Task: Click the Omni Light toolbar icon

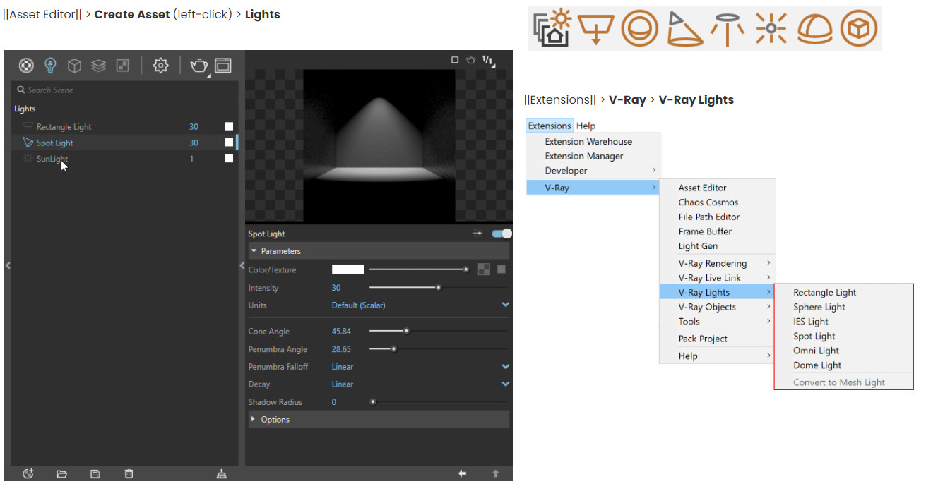Action: click(771, 28)
